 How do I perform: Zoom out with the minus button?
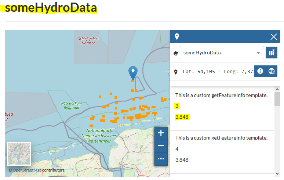[161, 146]
